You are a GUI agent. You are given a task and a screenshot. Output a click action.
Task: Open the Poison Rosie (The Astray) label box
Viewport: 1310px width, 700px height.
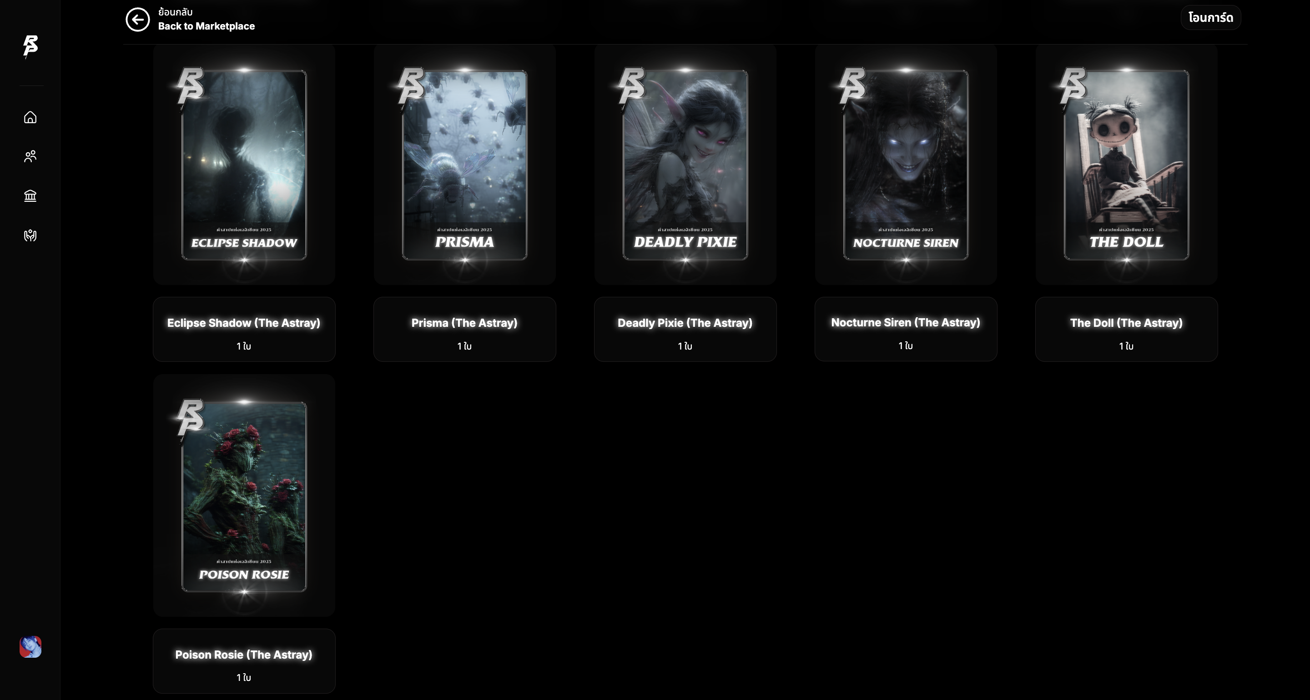244,661
